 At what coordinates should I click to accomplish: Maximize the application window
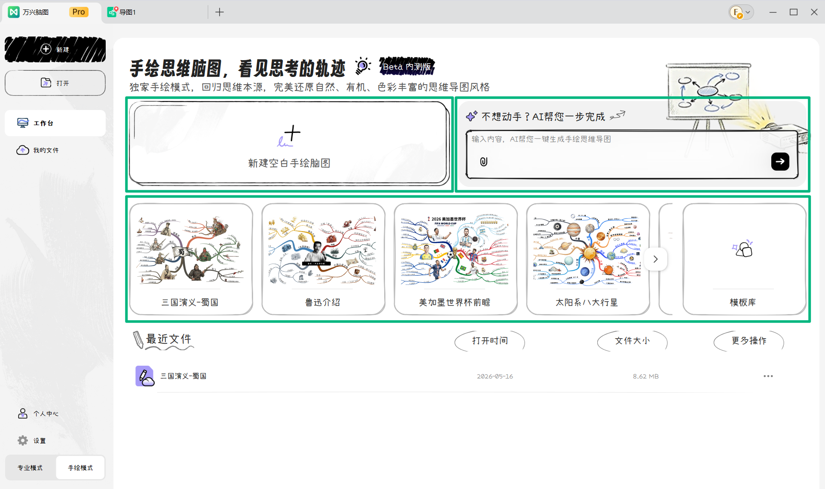794,12
